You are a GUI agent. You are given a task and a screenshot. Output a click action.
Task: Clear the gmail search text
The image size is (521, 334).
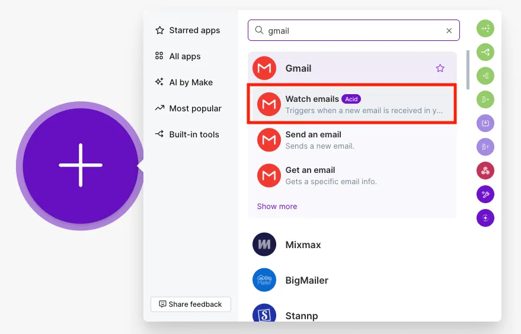[449, 31]
